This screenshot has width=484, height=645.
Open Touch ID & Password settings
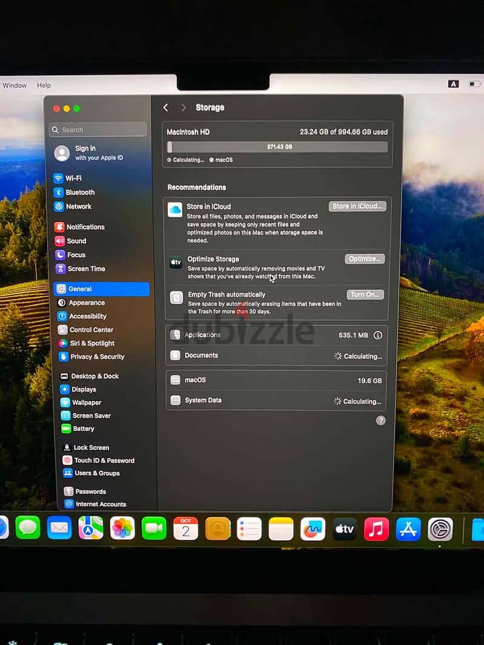(99, 460)
